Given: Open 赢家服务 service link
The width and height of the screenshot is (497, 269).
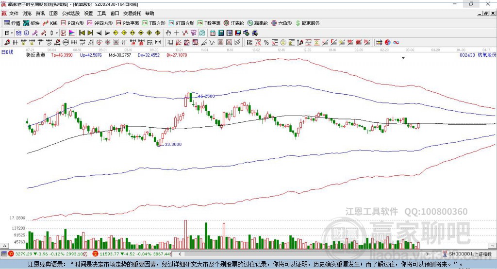Looking at the screenshot, I should pos(307,23).
